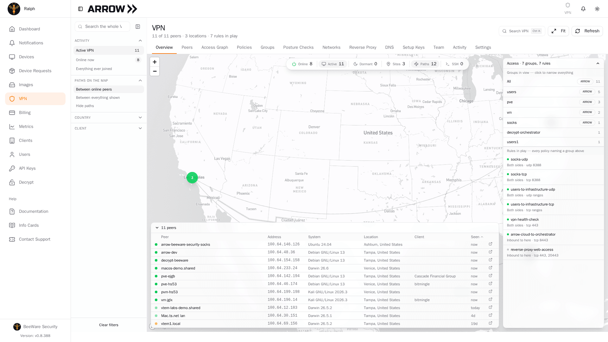Sort peers by Seen column

(x=477, y=237)
